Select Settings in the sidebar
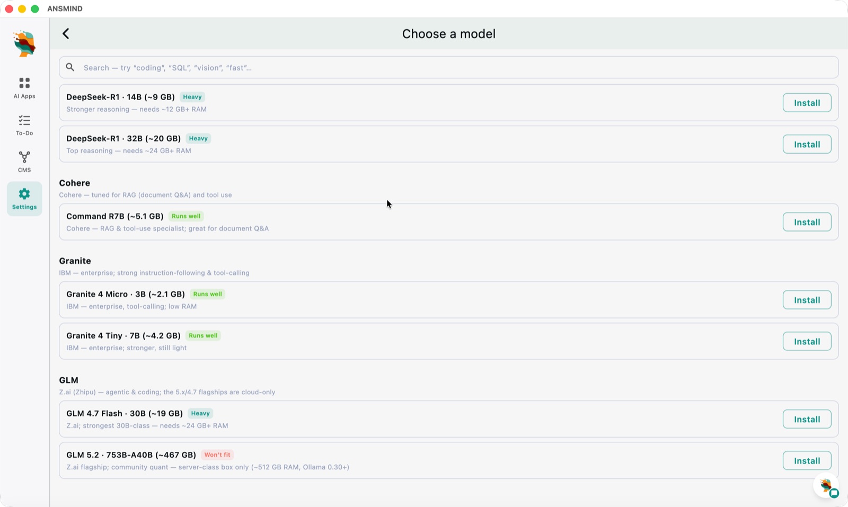Screen dimensions: 848x507 (24, 199)
